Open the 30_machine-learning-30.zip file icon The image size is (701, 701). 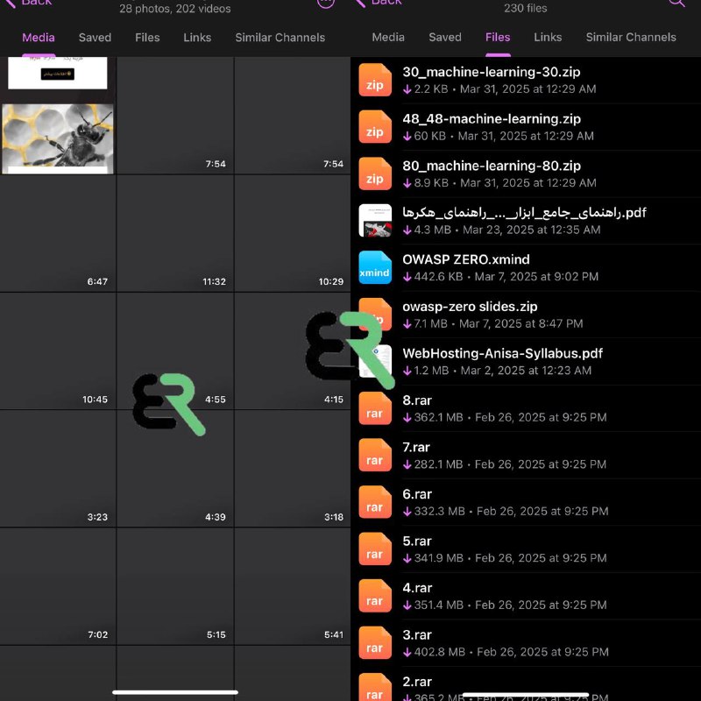click(375, 80)
